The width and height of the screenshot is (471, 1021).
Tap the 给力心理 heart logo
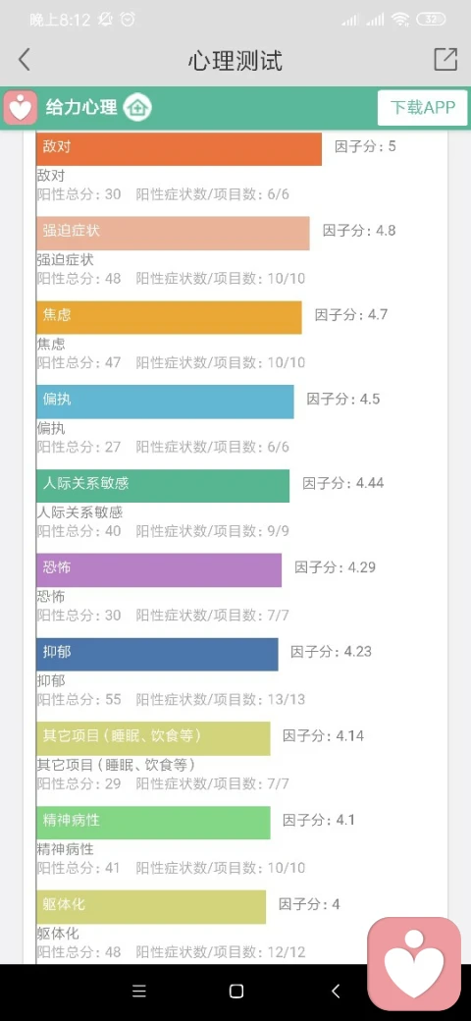click(21, 107)
